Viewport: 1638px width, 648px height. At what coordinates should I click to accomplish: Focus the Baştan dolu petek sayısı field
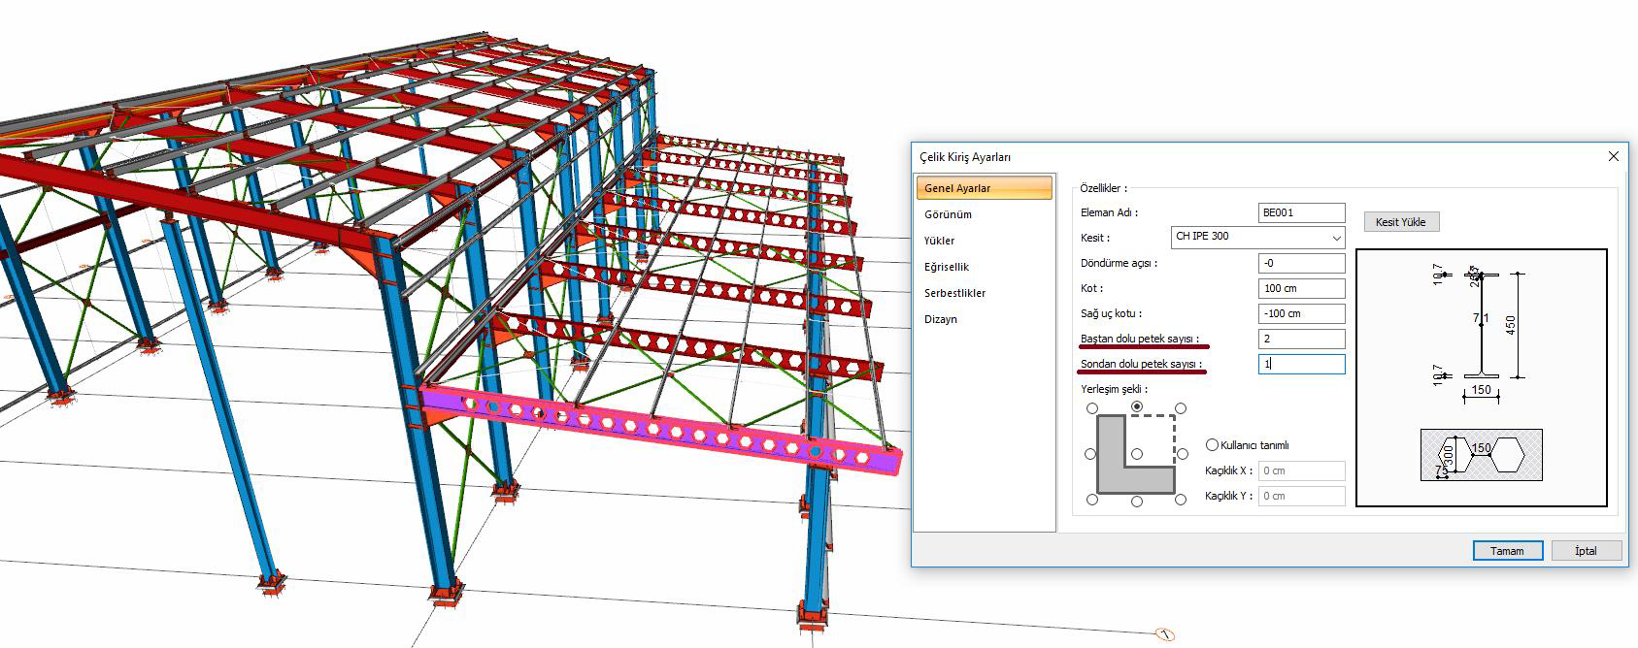pyautogui.click(x=1301, y=340)
